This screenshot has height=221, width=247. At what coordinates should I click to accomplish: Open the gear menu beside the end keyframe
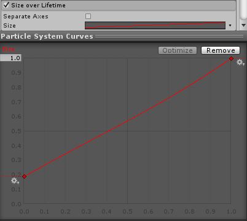(240, 63)
